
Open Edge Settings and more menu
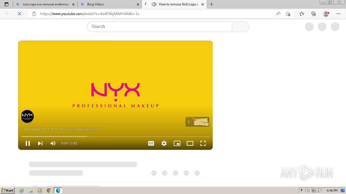(338, 14)
